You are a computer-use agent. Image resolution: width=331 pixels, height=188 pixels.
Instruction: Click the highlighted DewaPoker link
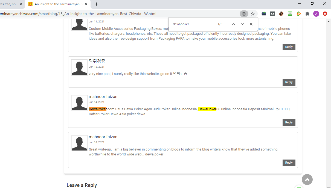pos(98,109)
